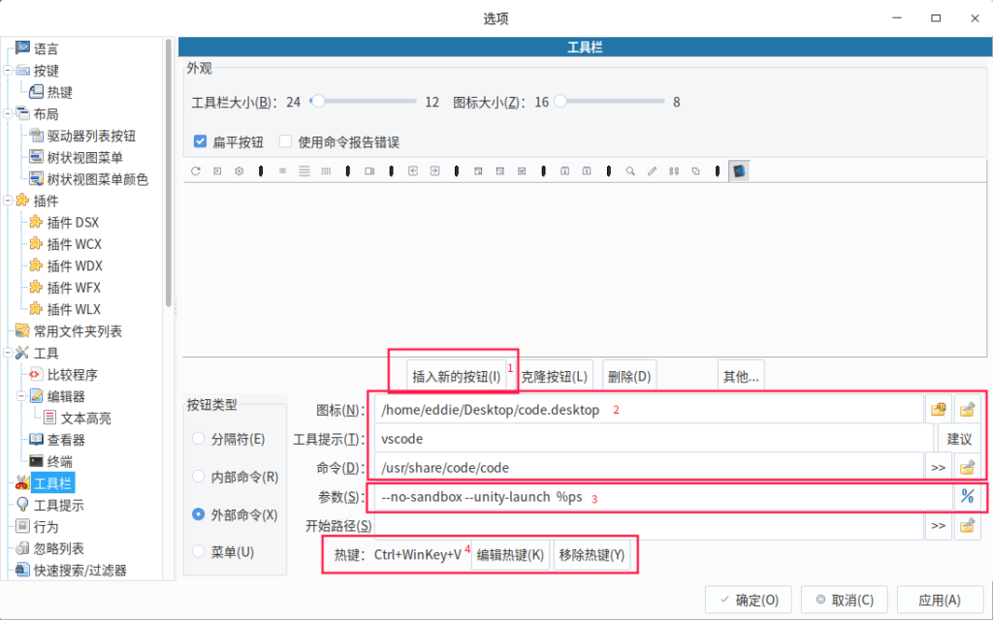Enable the 使用命令报告错误 checkbox
Screen dimensions: 993x620
pos(285,140)
